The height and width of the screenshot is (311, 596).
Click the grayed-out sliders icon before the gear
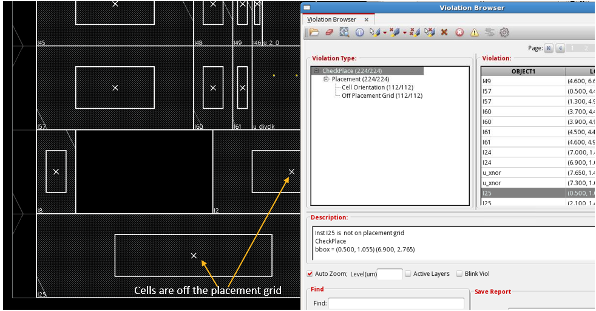click(490, 32)
